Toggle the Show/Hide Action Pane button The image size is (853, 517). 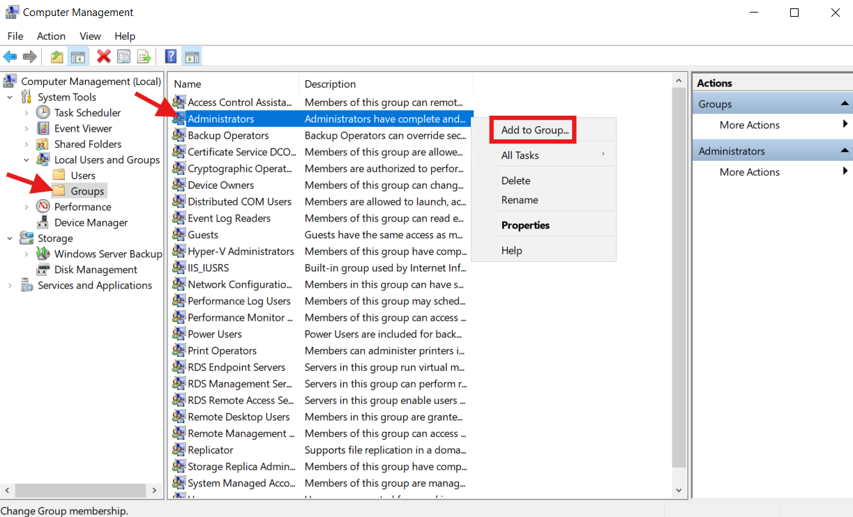coord(192,56)
